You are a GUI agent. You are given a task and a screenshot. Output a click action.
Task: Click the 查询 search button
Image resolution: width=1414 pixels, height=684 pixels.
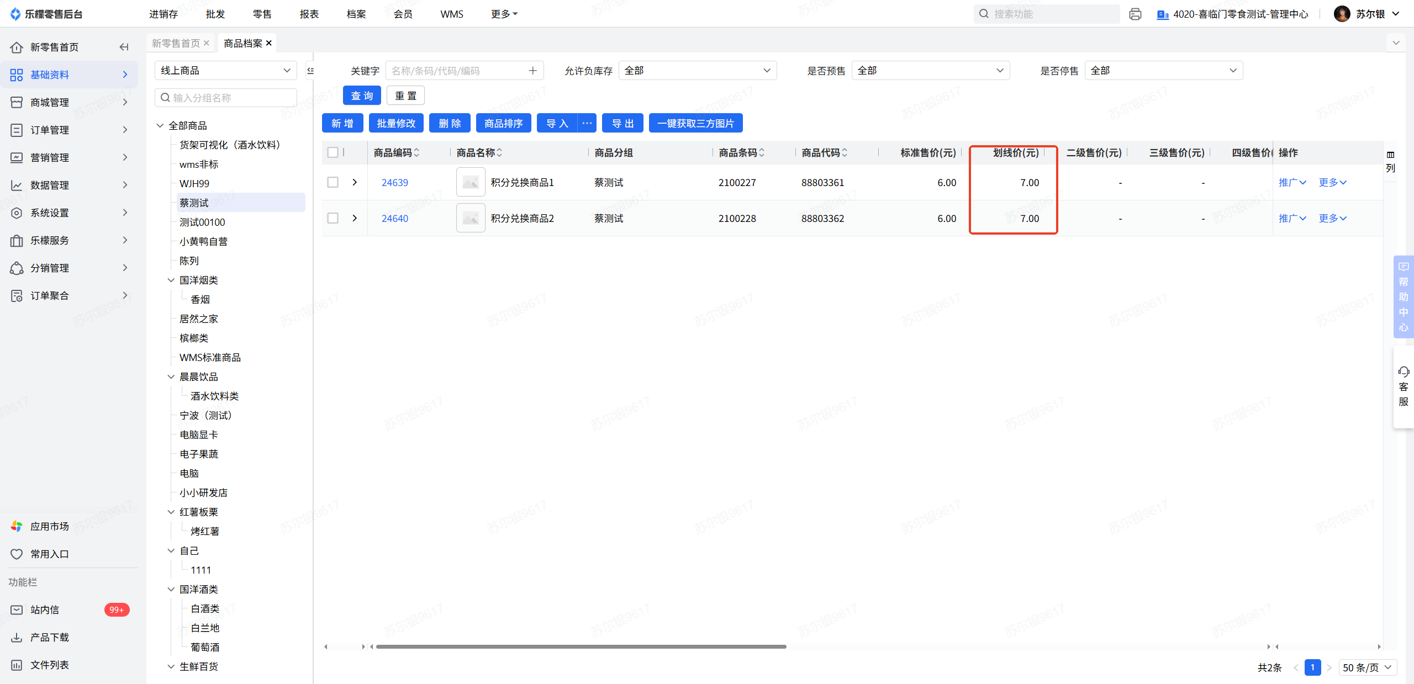pos(362,96)
